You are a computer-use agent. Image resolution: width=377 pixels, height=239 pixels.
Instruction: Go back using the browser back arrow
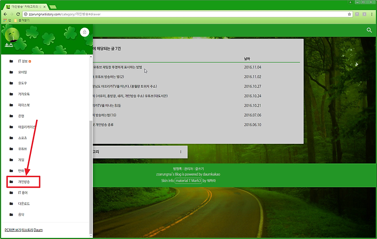point(5,14)
